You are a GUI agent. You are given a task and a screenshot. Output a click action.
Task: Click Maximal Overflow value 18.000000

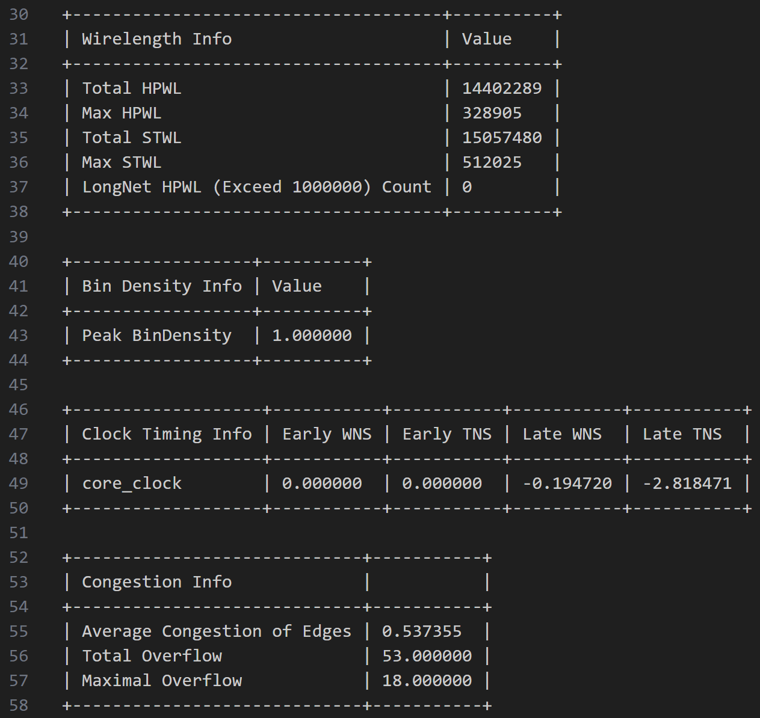coord(427,681)
